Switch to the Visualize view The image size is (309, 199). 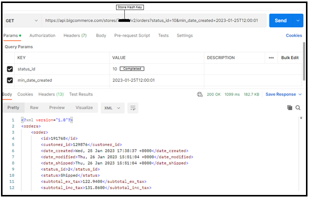click(x=84, y=108)
